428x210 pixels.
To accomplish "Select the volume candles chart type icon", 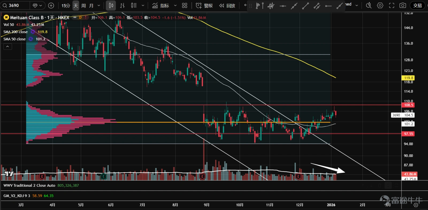I will [x=134, y=5].
